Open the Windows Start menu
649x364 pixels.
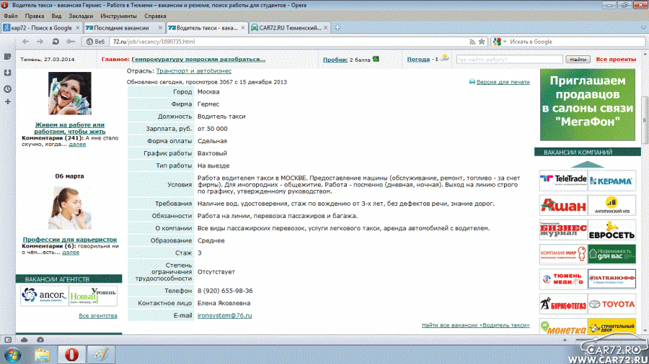pyautogui.click(x=12, y=355)
